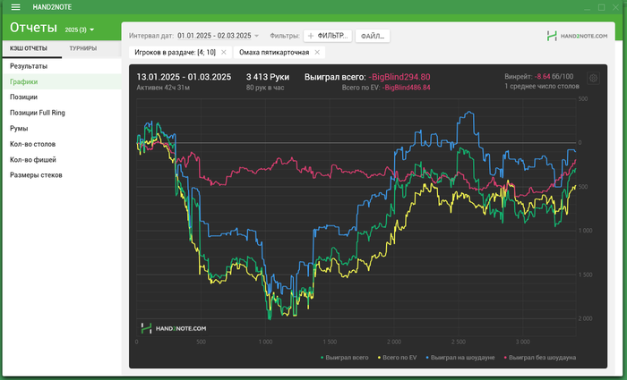The width and height of the screenshot is (627, 380).
Task: Toggle 'Выиграл всего' legend series
Action: point(344,358)
